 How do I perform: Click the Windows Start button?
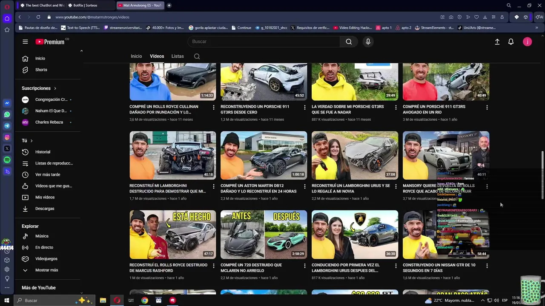click(x=7, y=300)
